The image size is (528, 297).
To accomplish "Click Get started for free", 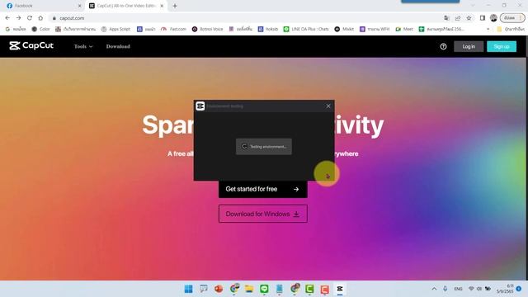I will click(262, 189).
